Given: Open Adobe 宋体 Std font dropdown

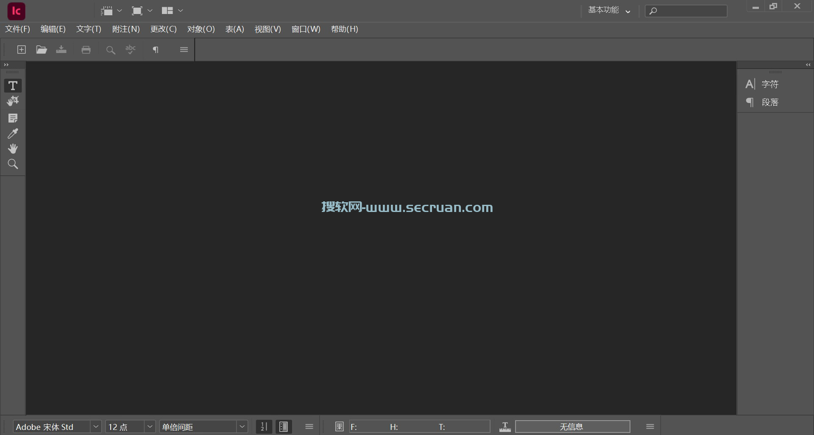Looking at the screenshot, I should (x=96, y=427).
